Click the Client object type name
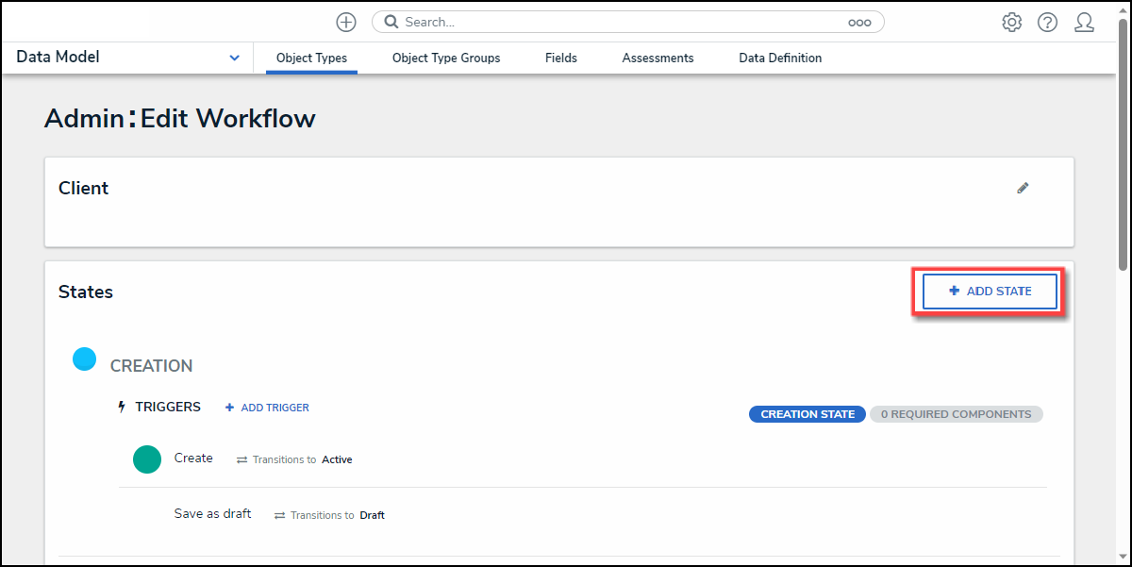 pyautogui.click(x=83, y=188)
